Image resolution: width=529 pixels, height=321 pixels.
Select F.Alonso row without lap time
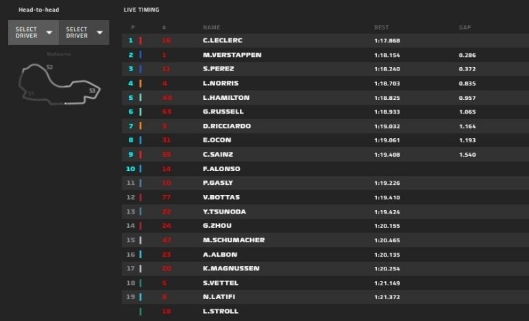(x=221, y=168)
